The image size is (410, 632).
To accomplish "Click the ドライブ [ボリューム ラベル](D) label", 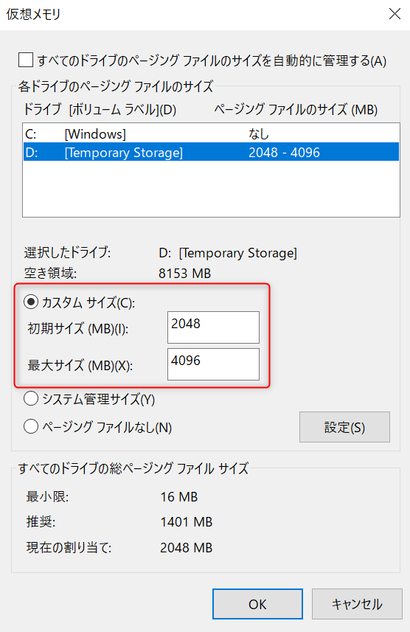I will (100, 109).
